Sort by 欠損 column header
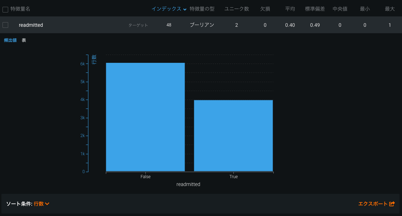 265,9
